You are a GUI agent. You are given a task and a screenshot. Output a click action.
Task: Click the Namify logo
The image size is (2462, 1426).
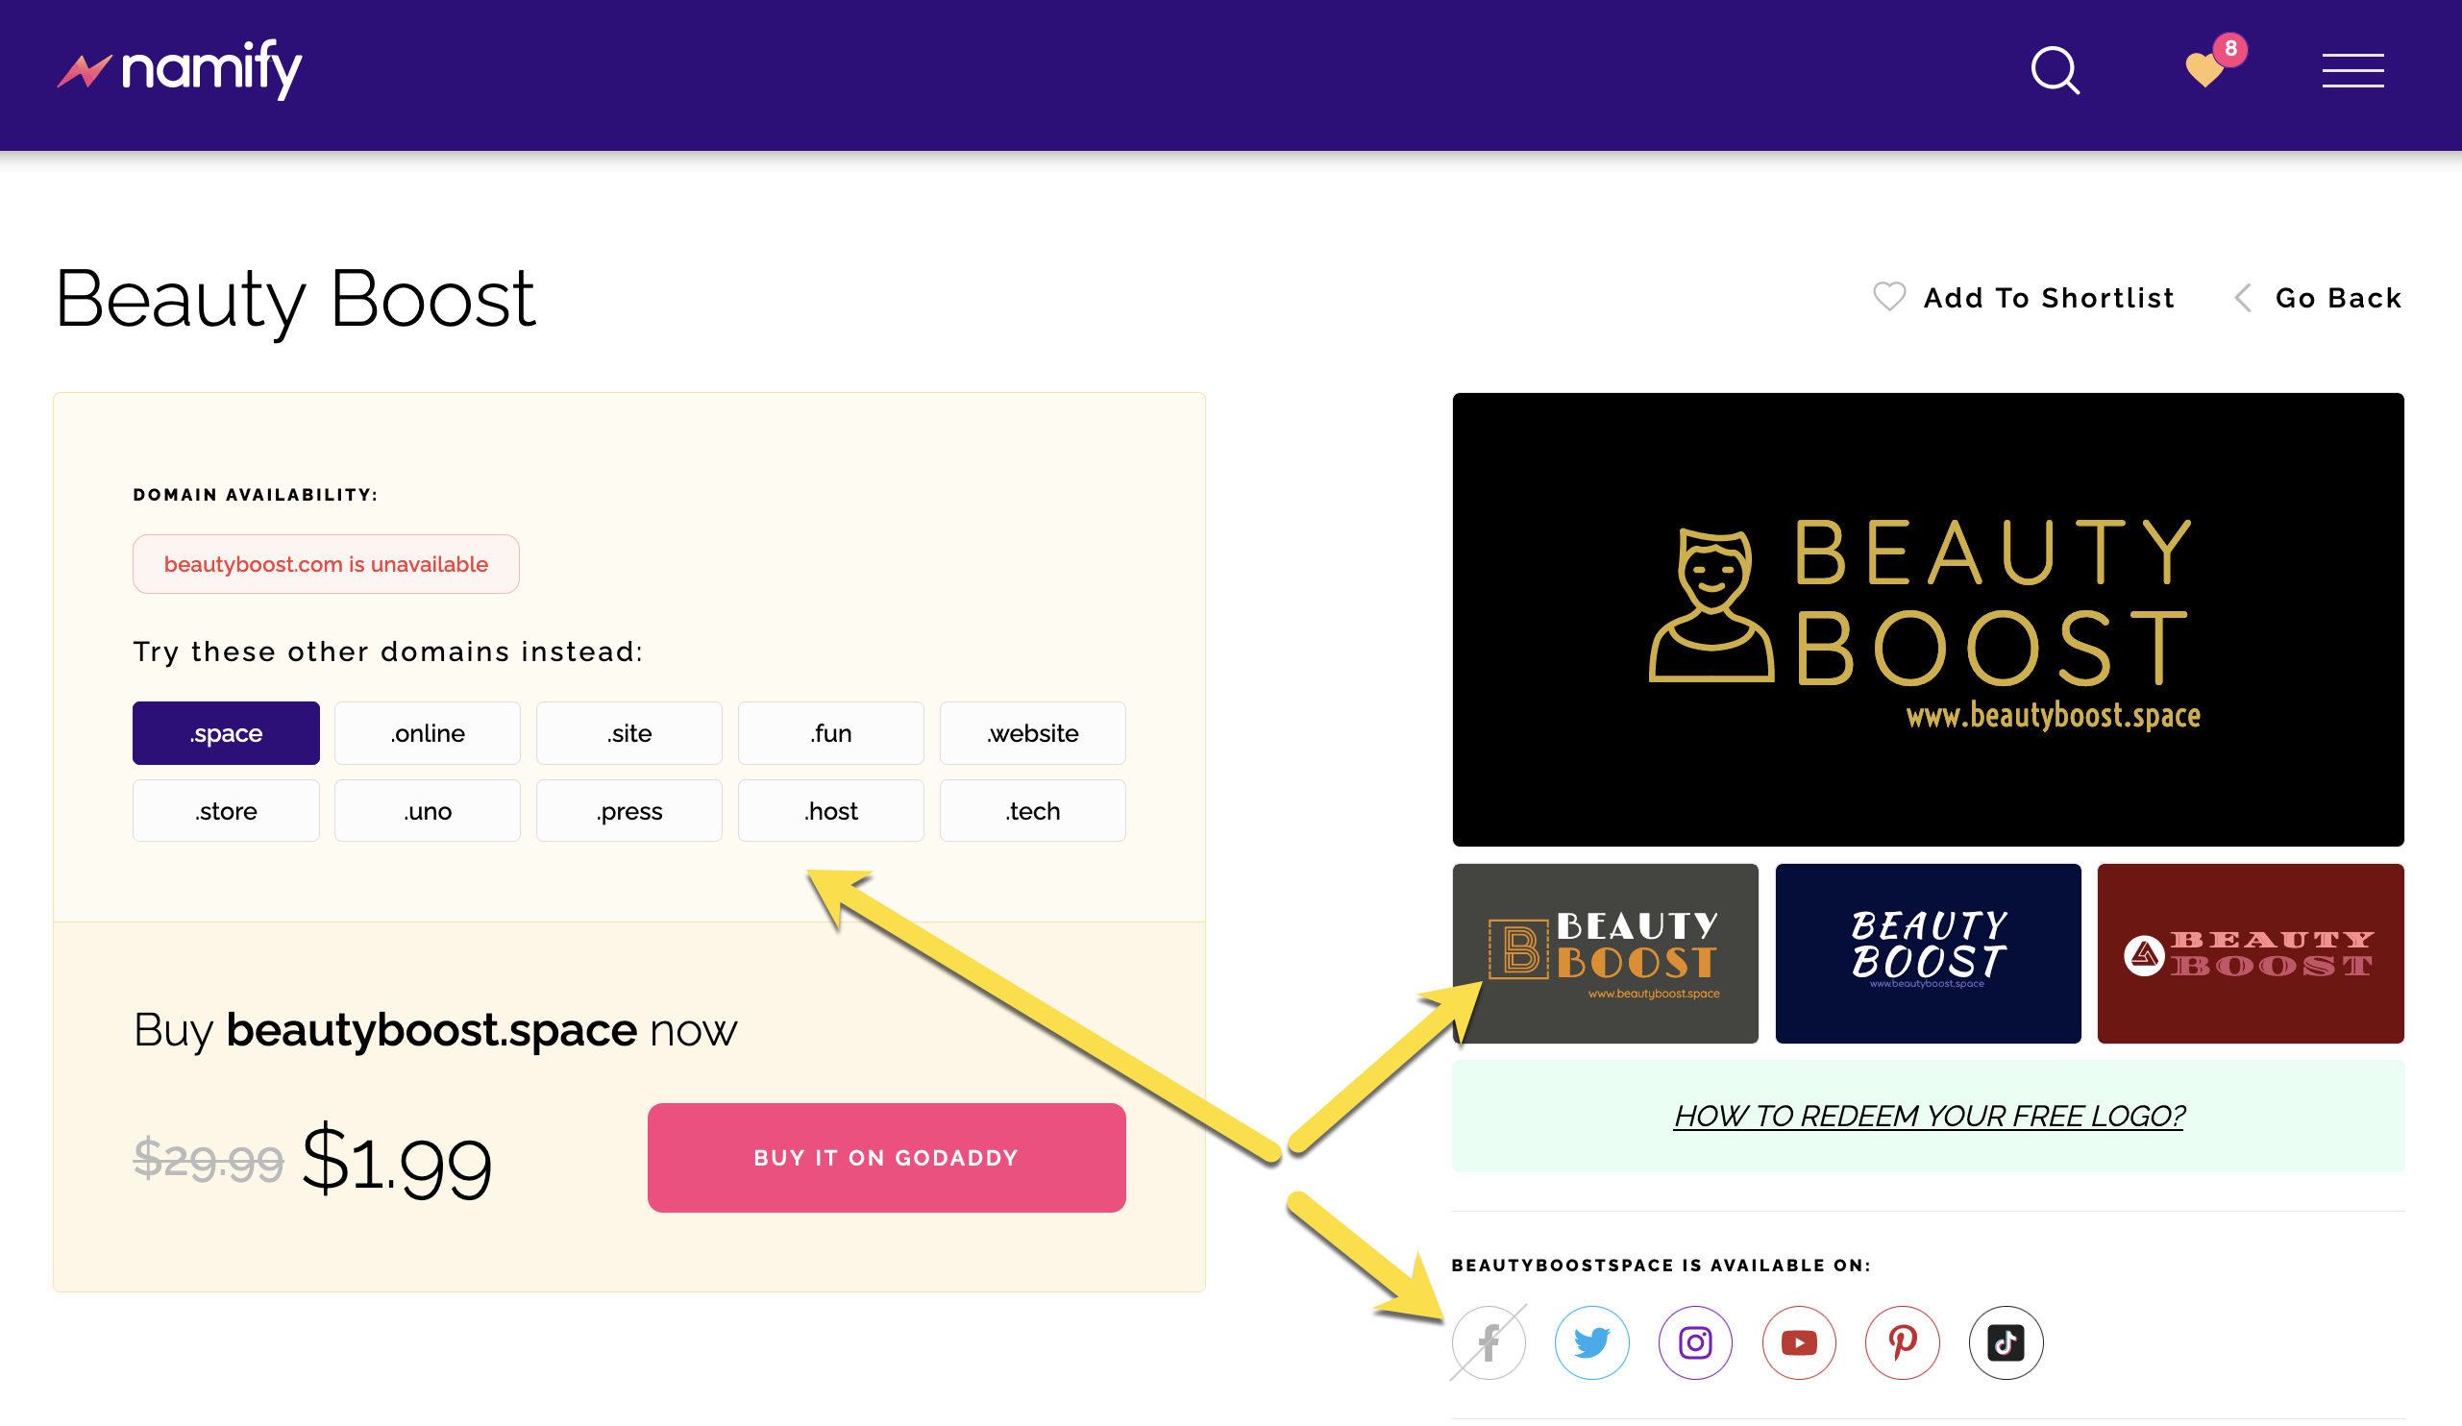181,69
